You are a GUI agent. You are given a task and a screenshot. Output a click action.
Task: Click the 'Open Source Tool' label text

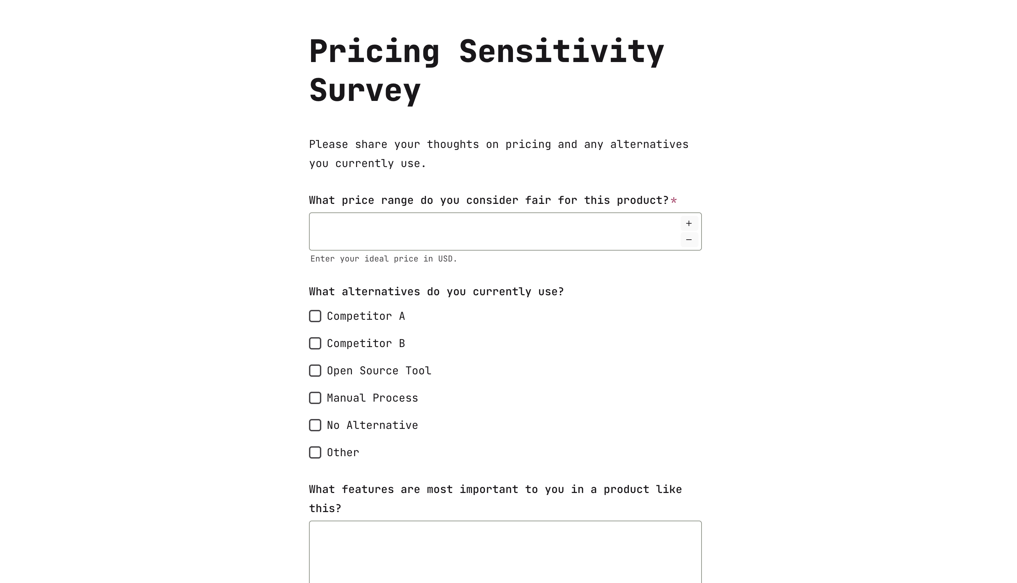379,370
